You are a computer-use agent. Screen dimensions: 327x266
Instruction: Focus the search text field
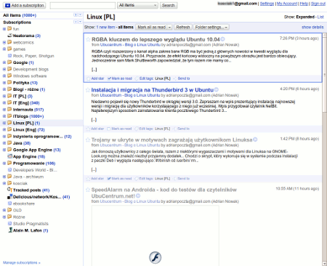(x=83, y=5)
